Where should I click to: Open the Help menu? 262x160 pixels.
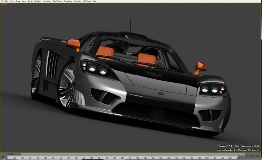[94, 1]
